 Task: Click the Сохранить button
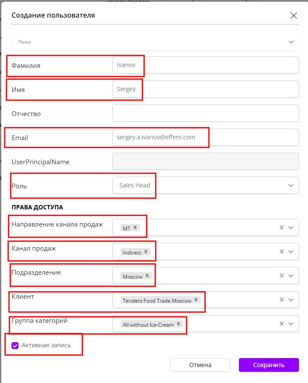click(269, 365)
